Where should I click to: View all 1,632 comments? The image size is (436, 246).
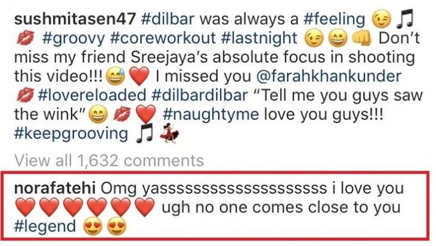pos(109,161)
